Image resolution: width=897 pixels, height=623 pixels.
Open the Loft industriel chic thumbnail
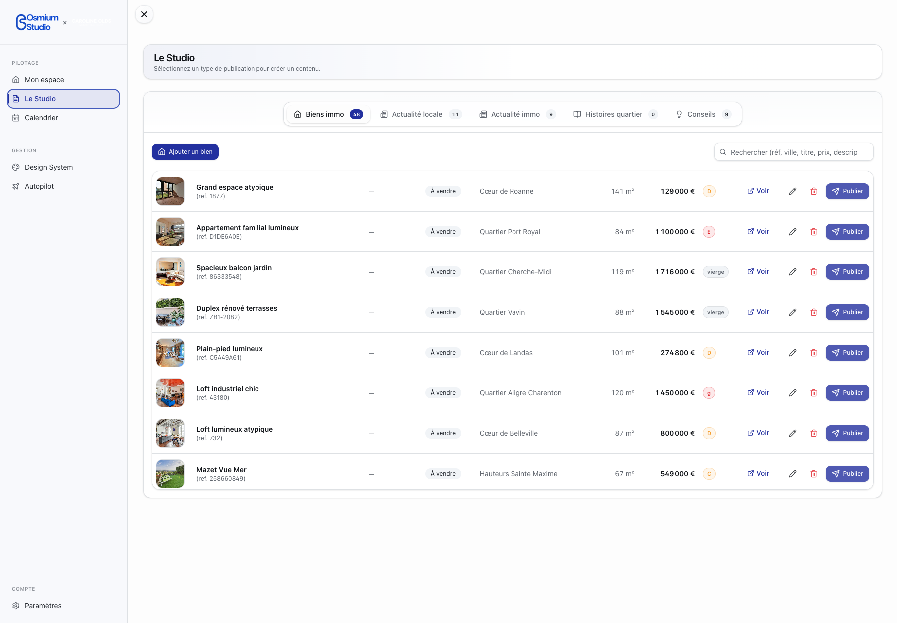click(170, 393)
